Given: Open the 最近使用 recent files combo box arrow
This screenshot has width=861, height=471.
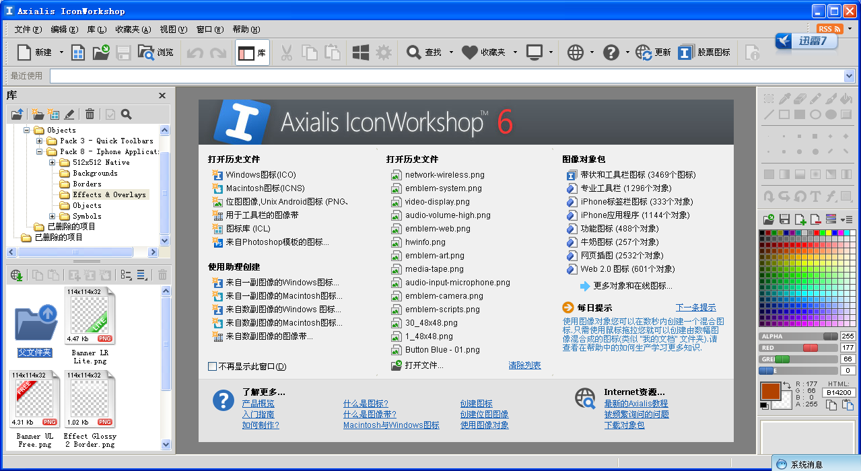Looking at the screenshot, I should [849, 76].
